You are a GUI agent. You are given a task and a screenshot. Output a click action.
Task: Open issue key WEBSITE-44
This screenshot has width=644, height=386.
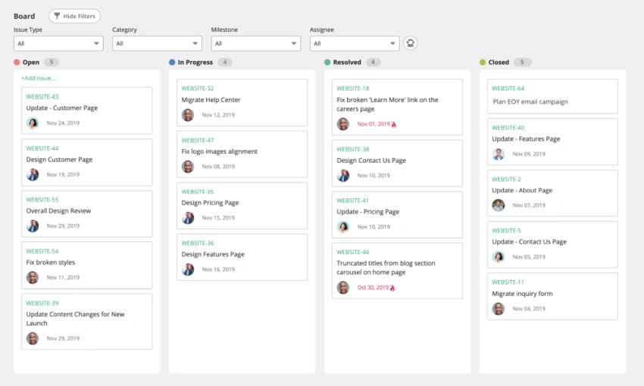42,148
